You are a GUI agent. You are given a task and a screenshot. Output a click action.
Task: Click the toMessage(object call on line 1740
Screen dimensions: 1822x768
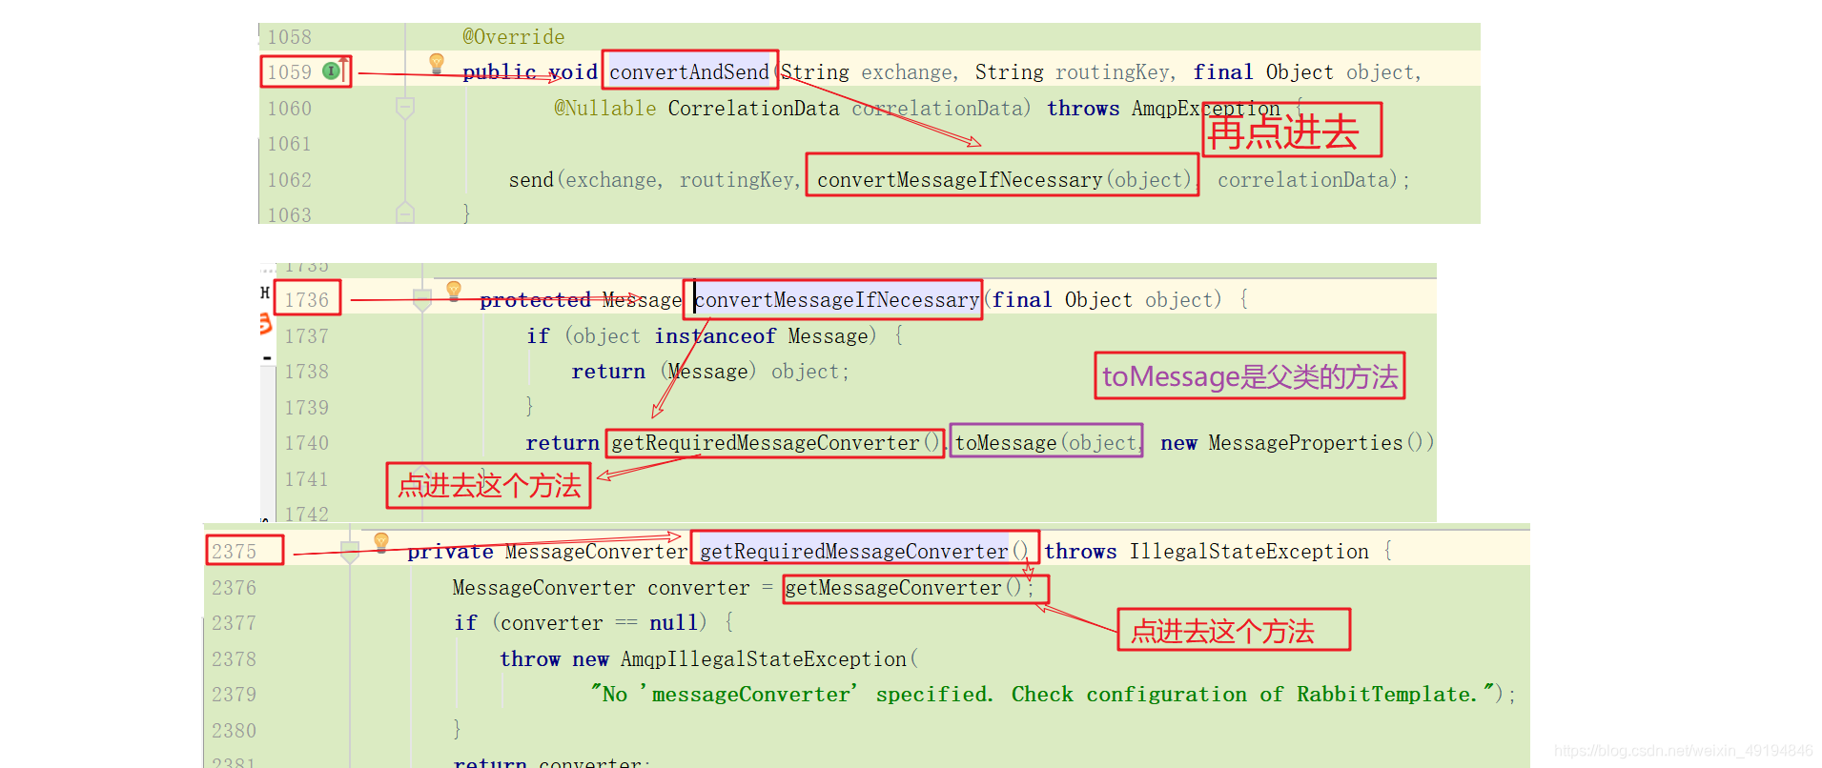(x=1047, y=443)
